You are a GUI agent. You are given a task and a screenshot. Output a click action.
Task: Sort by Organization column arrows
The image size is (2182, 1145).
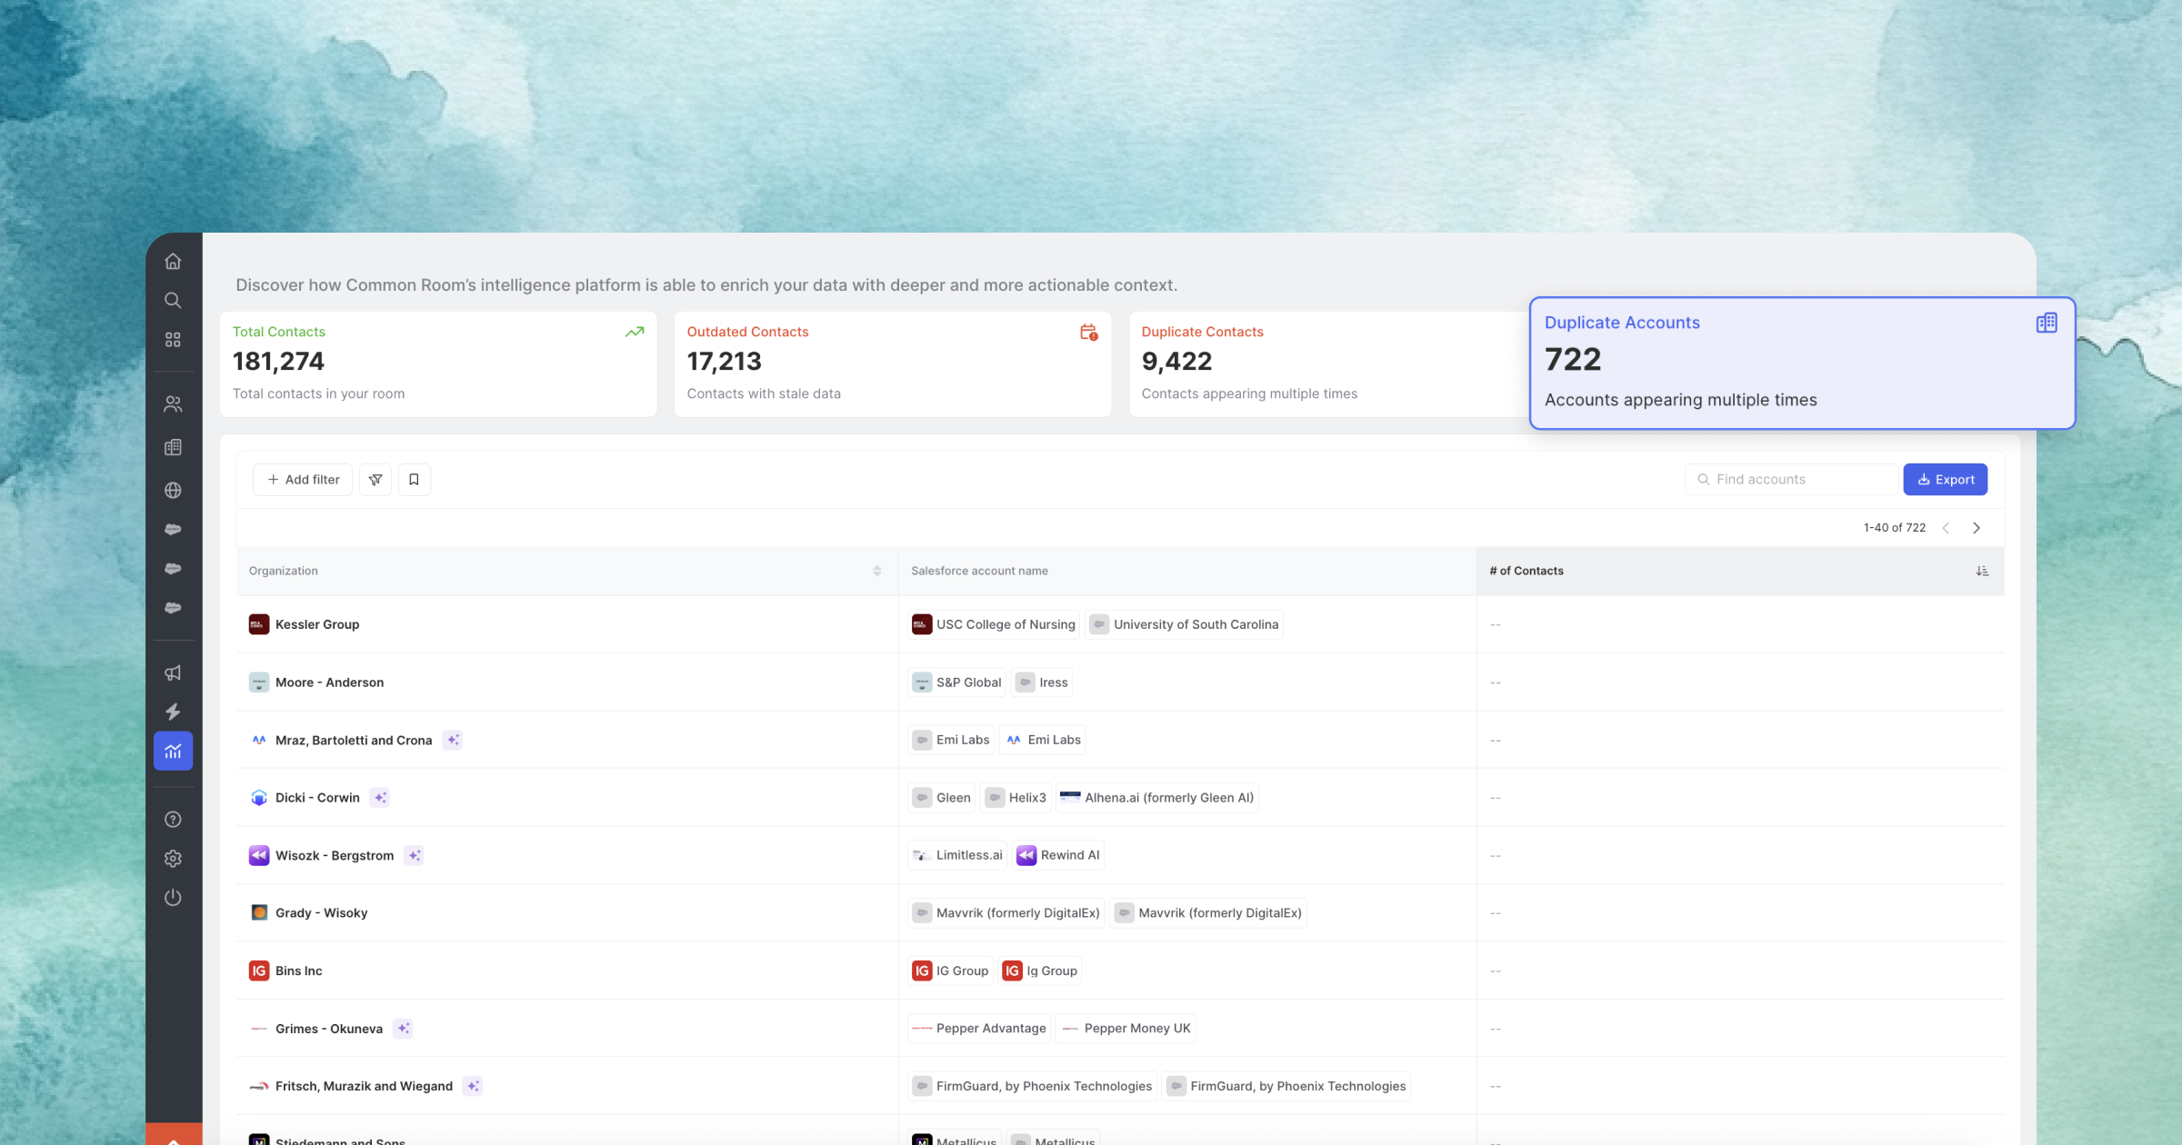(x=876, y=571)
